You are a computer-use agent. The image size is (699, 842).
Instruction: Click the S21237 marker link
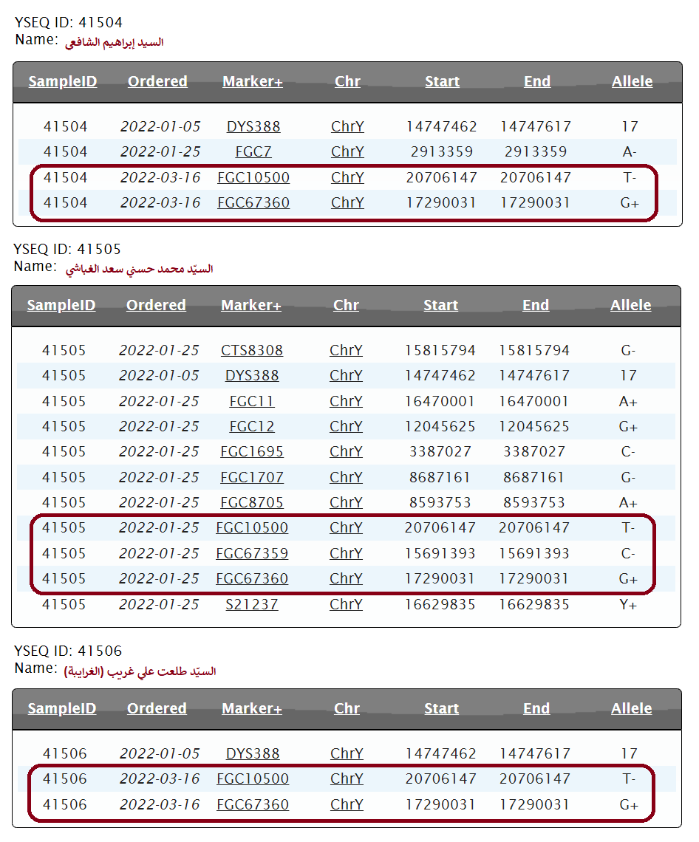252,605
